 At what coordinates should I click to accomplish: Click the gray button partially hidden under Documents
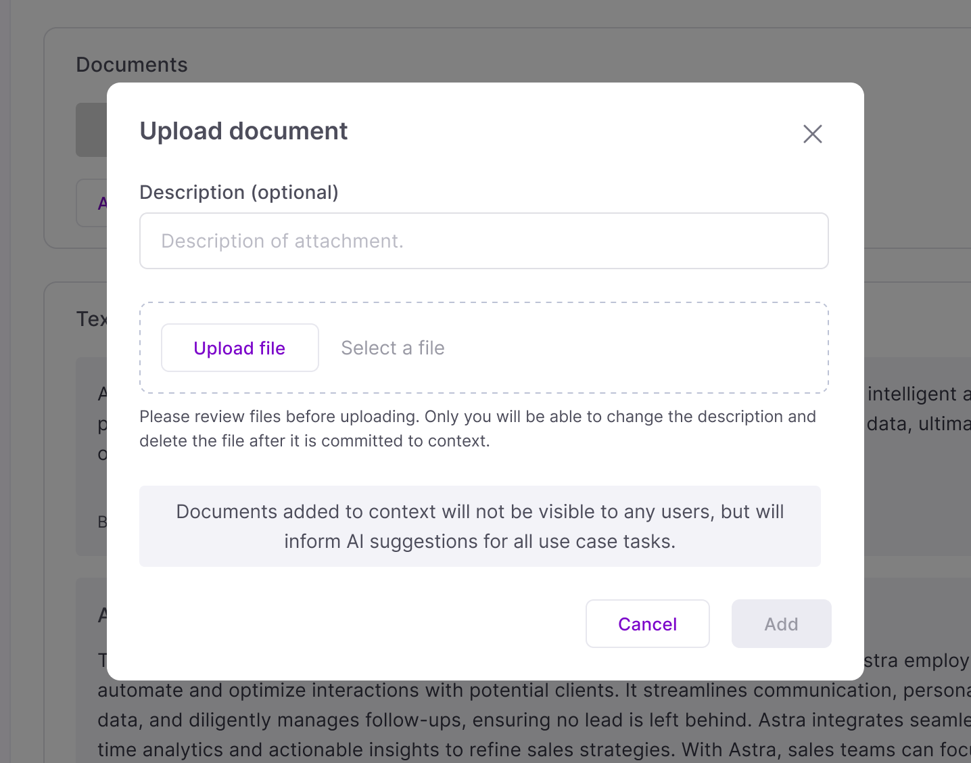point(91,130)
